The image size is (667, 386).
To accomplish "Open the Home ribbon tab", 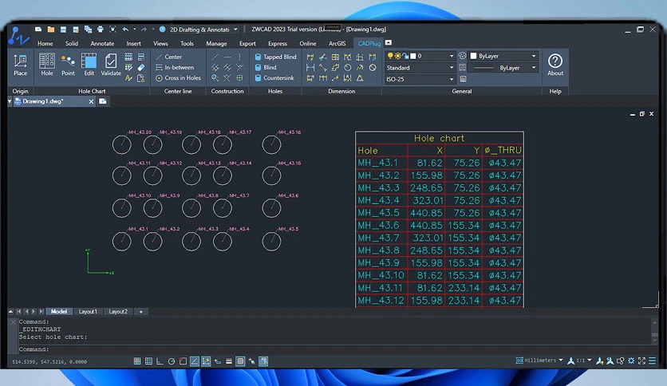I will coord(45,43).
